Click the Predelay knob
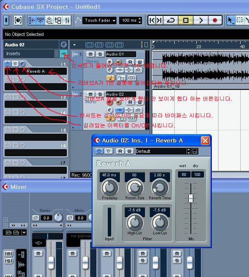Screen dimensions: 249x277 (109, 188)
